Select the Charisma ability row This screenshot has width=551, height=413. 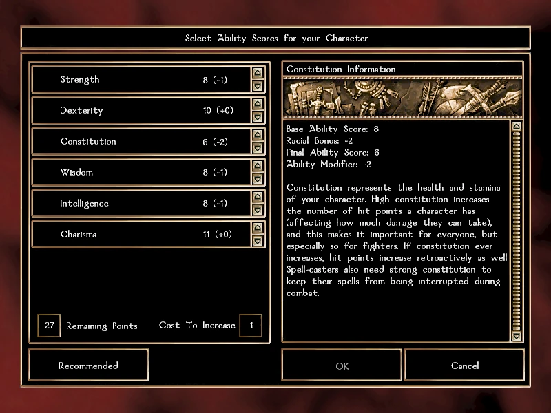pyautogui.click(x=141, y=234)
